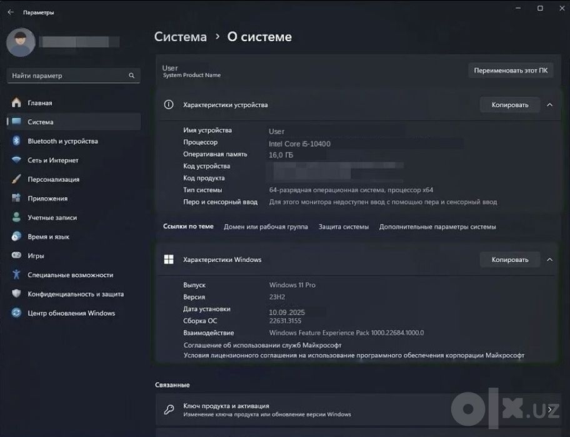
Task: Open Время и язык settings
Action: 74,237
